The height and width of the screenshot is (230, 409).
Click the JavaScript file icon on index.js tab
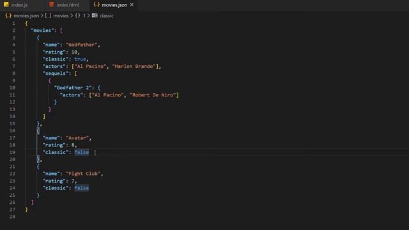(x=6, y=4)
